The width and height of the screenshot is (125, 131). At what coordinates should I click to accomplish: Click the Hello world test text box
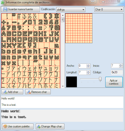[62, 102]
